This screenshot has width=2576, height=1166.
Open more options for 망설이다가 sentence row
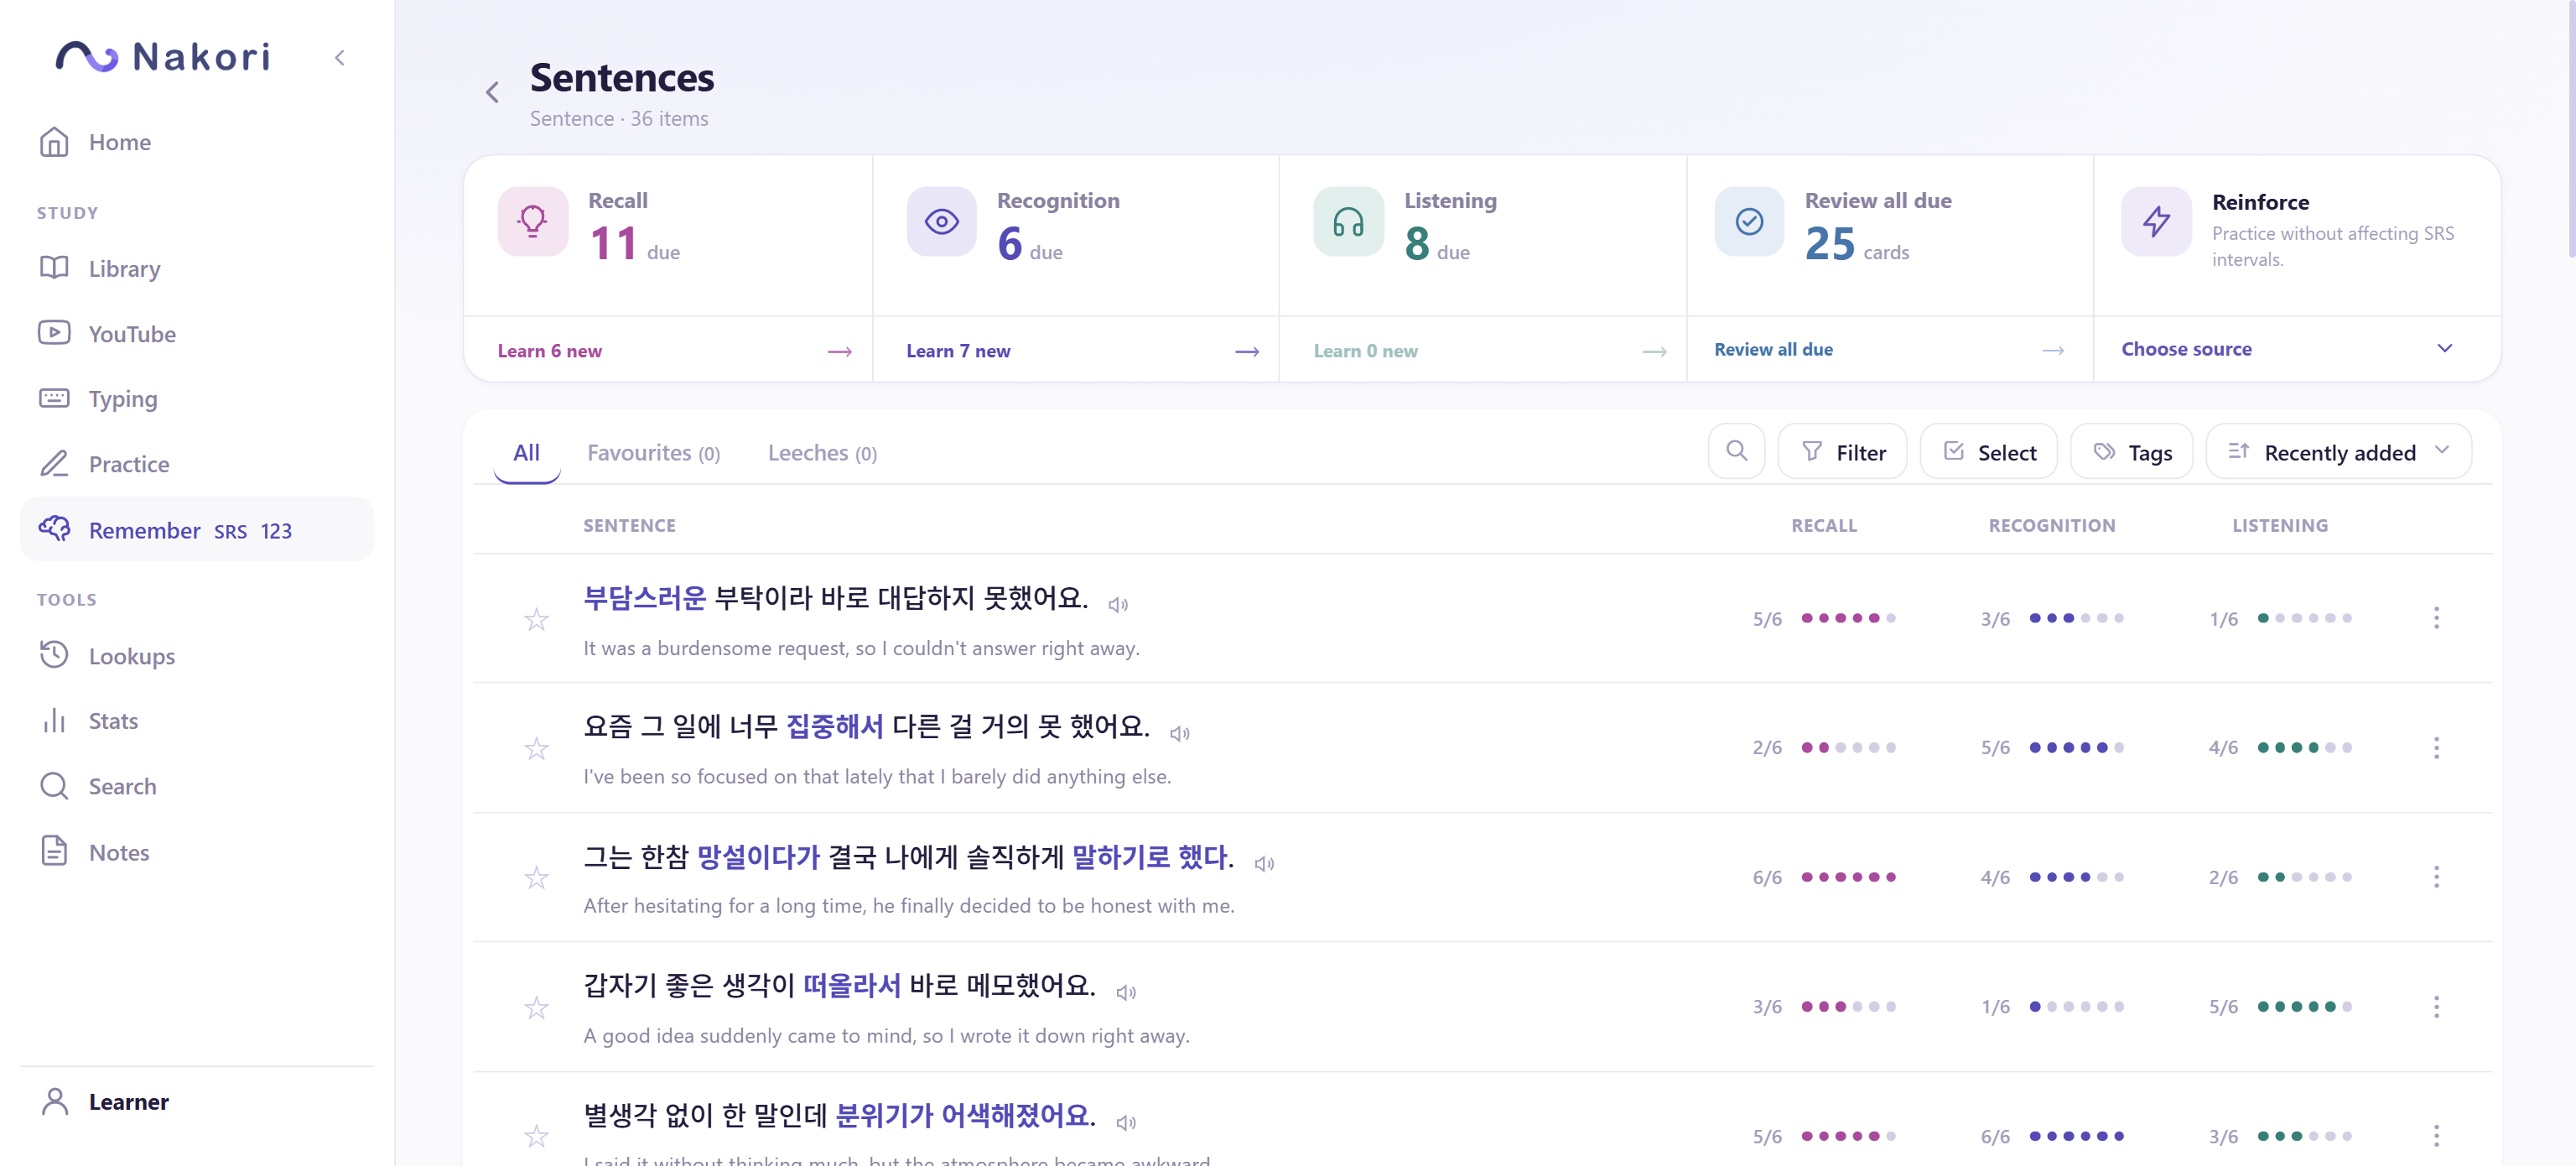2436,877
